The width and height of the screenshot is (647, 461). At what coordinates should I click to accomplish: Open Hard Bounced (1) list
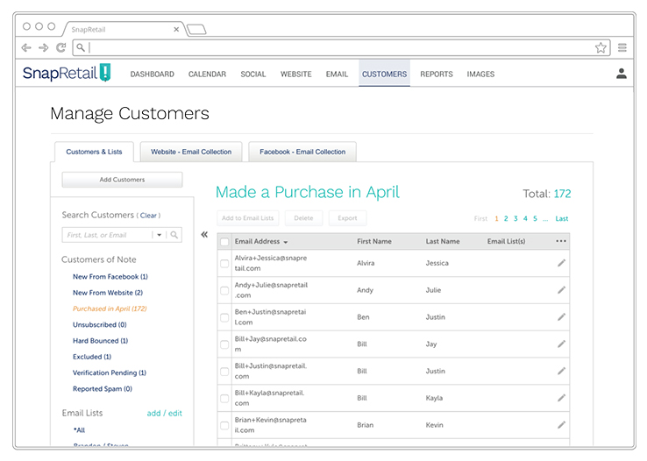100,341
